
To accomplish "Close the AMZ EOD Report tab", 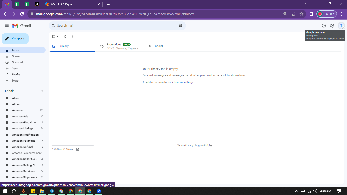I will click(99, 4).
